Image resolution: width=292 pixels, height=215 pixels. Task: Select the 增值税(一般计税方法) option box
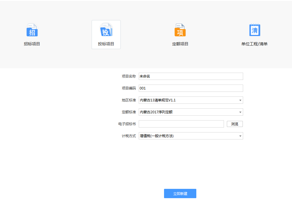pyautogui.click(x=190, y=136)
